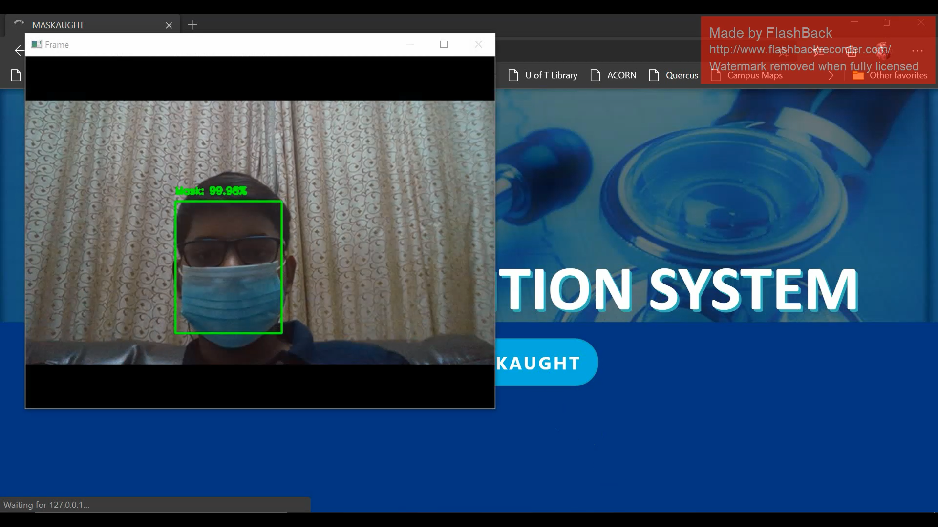
Task: Open a new browser tab
Action: [192, 25]
